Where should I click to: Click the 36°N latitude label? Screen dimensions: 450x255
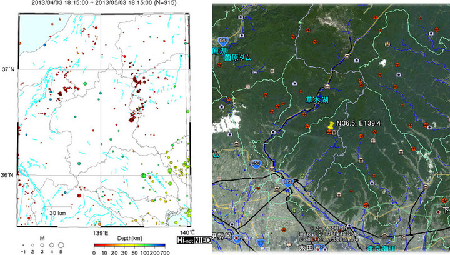(x=9, y=175)
